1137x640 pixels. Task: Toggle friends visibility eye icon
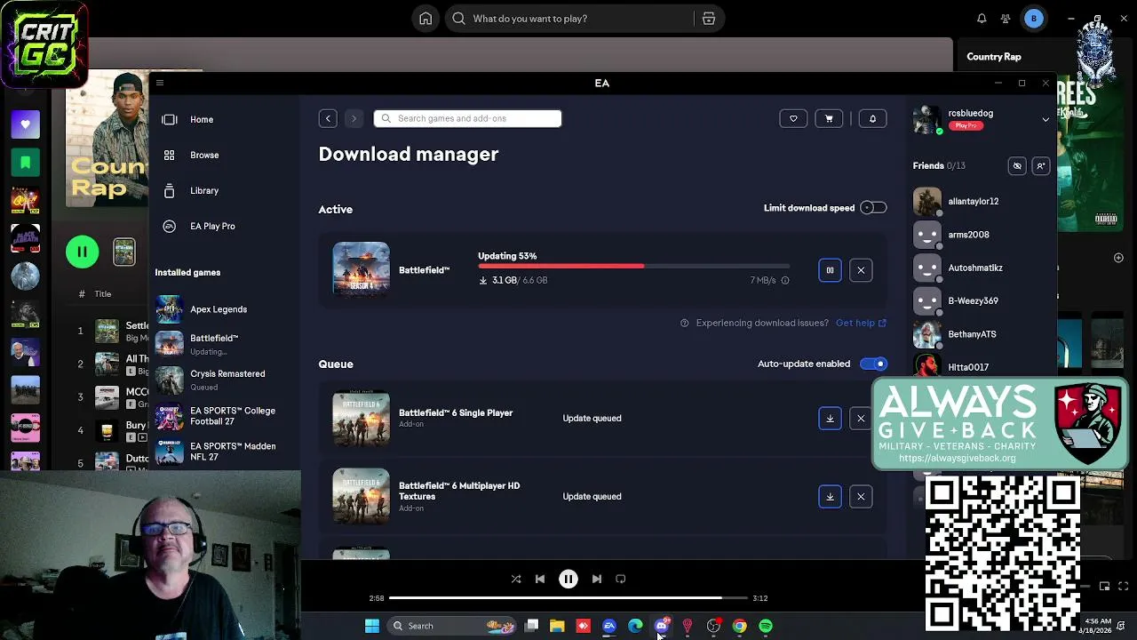point(1017,165)
